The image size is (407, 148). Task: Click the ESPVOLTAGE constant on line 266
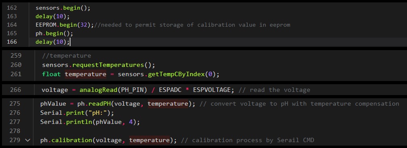coord(211,90)
